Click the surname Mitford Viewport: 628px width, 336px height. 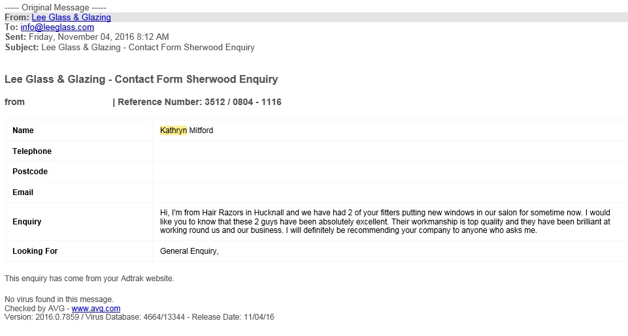pos(201,130)
